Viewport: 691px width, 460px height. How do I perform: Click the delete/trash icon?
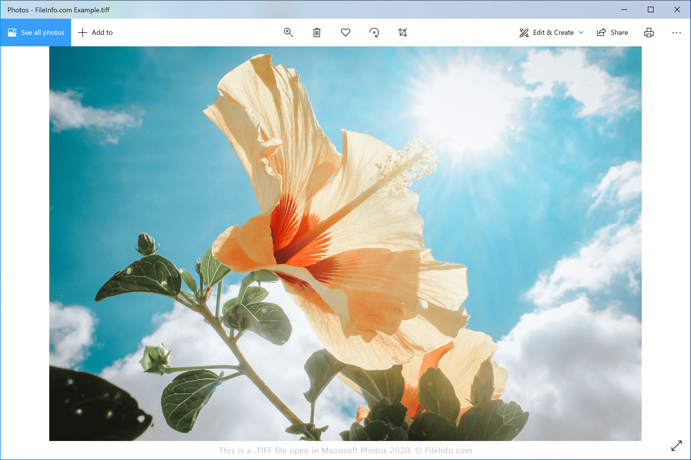317,32
